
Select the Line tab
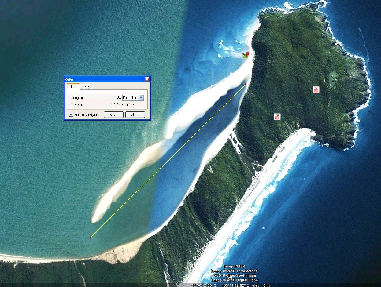pyautogui.click(x=72, y=87)
